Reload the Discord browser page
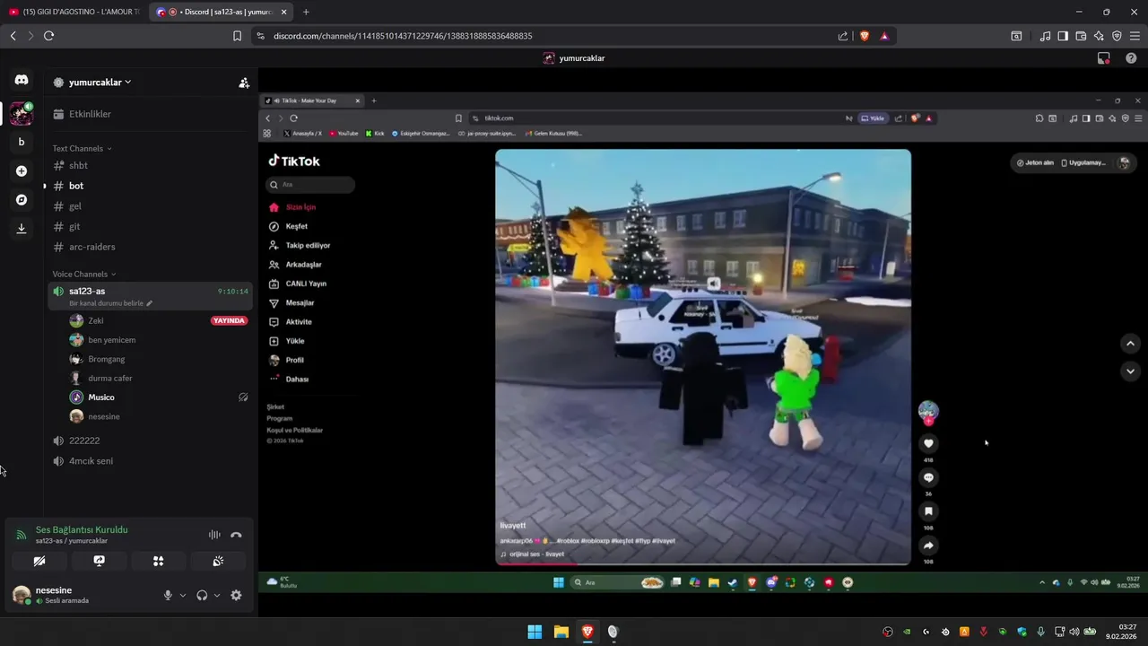This screenshot has height=646, width=1148. pyautogui.click(x=48, y=36)
